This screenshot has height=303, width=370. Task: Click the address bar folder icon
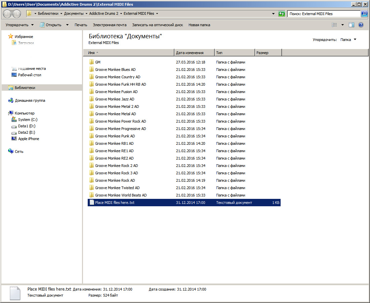[x=29, y=13]
